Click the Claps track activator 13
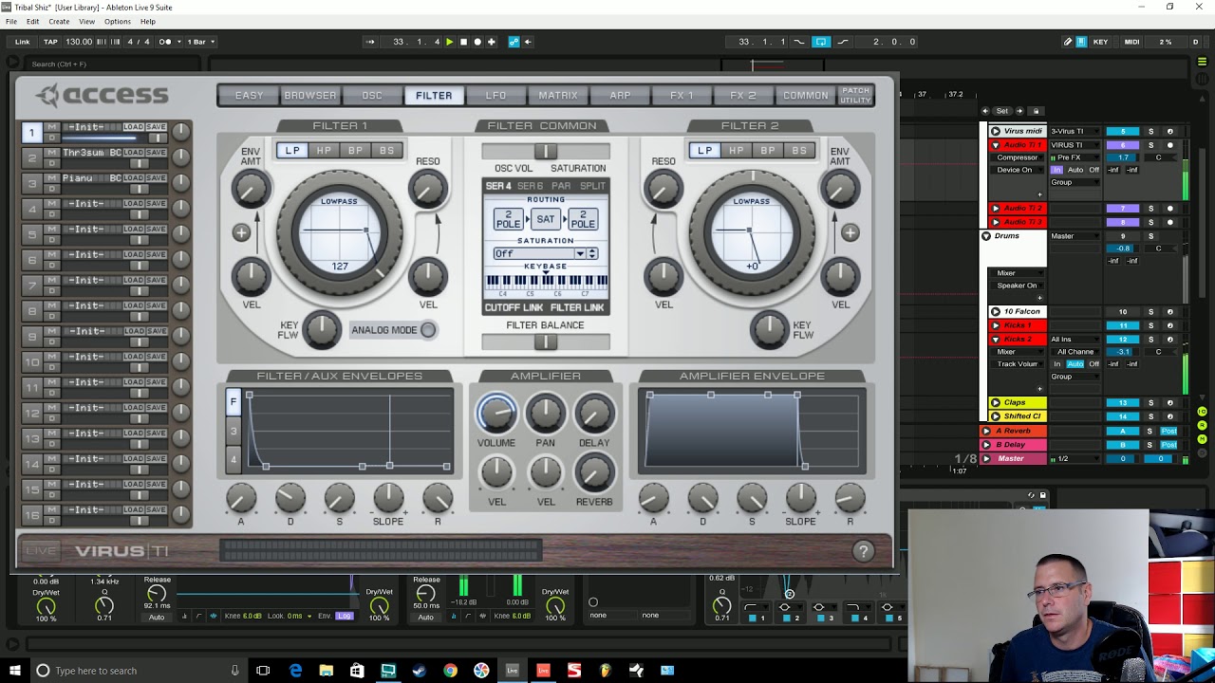1215x683 pixels. [1123, 402]
